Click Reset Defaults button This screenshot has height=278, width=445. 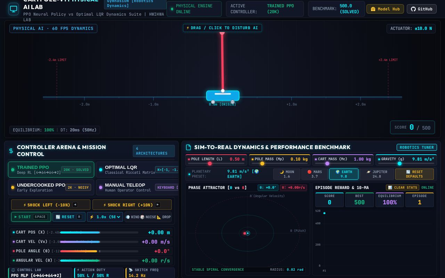pyautogui.click(x=414, y=174)
